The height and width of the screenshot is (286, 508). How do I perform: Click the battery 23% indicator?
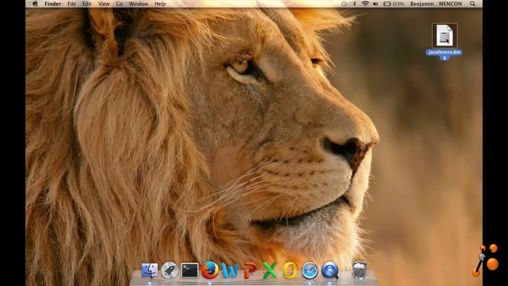click(x=393, y=4)
